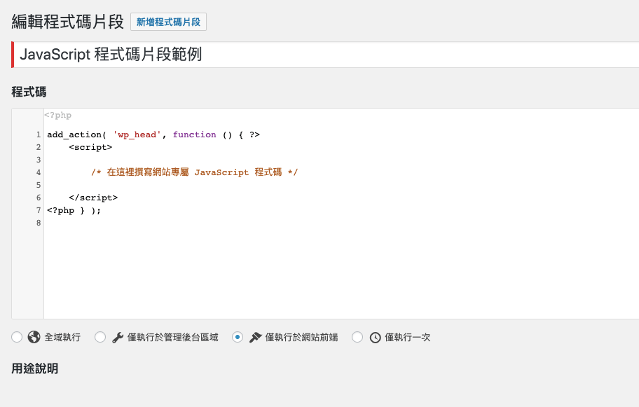Viewport: 639px width, 407px height.
Task: Click the 僅執行一次 label text
Action: click(x=408, y=338)
